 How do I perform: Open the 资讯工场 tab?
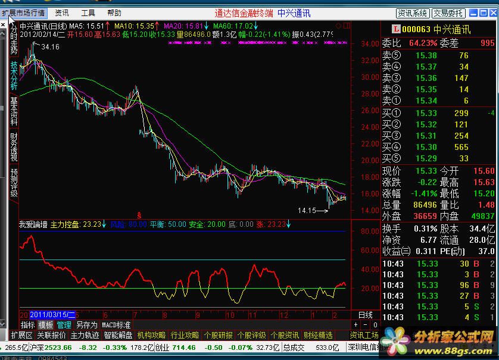(x=364, y=335)
